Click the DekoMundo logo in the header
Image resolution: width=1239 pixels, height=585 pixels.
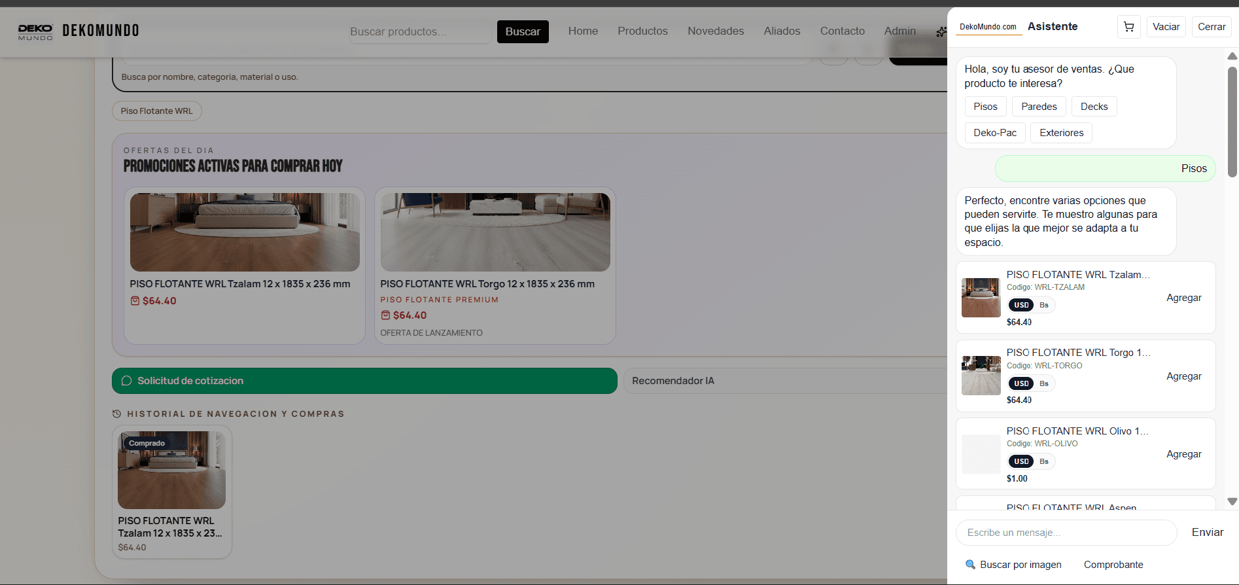35,32
